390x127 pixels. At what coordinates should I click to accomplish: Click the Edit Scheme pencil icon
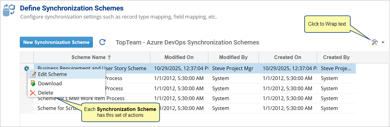(x=33, y=74)
